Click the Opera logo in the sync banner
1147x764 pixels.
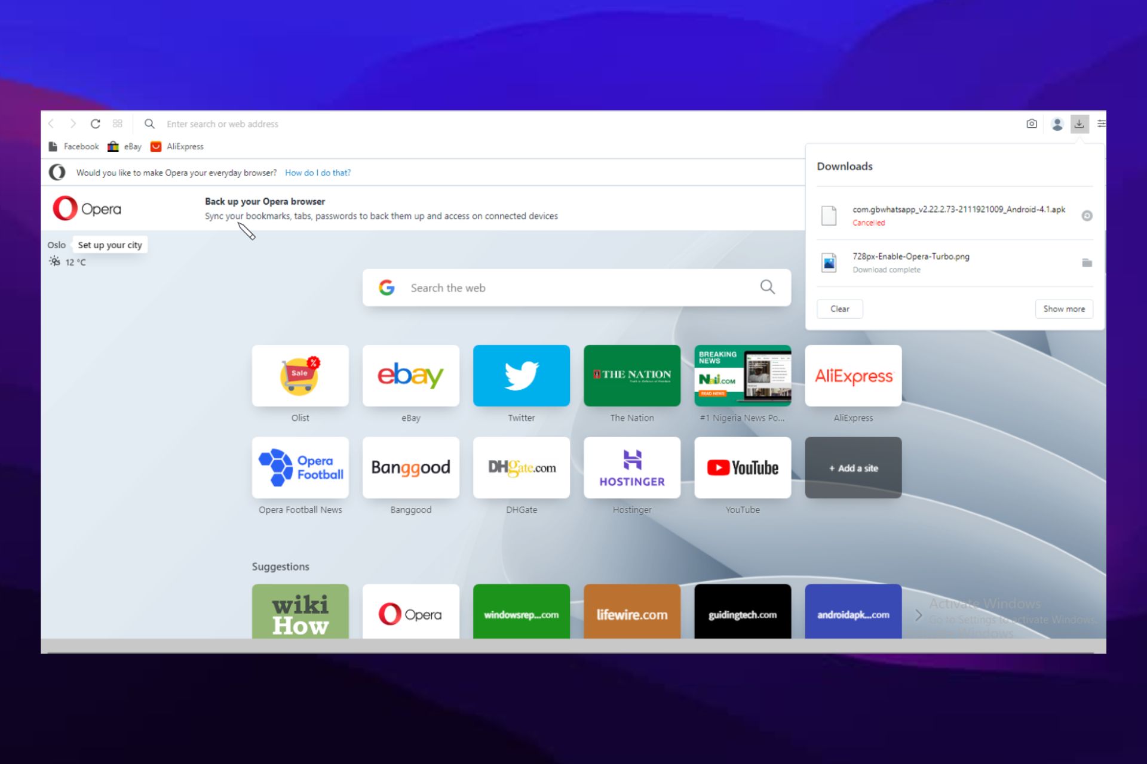pos(87,208)
